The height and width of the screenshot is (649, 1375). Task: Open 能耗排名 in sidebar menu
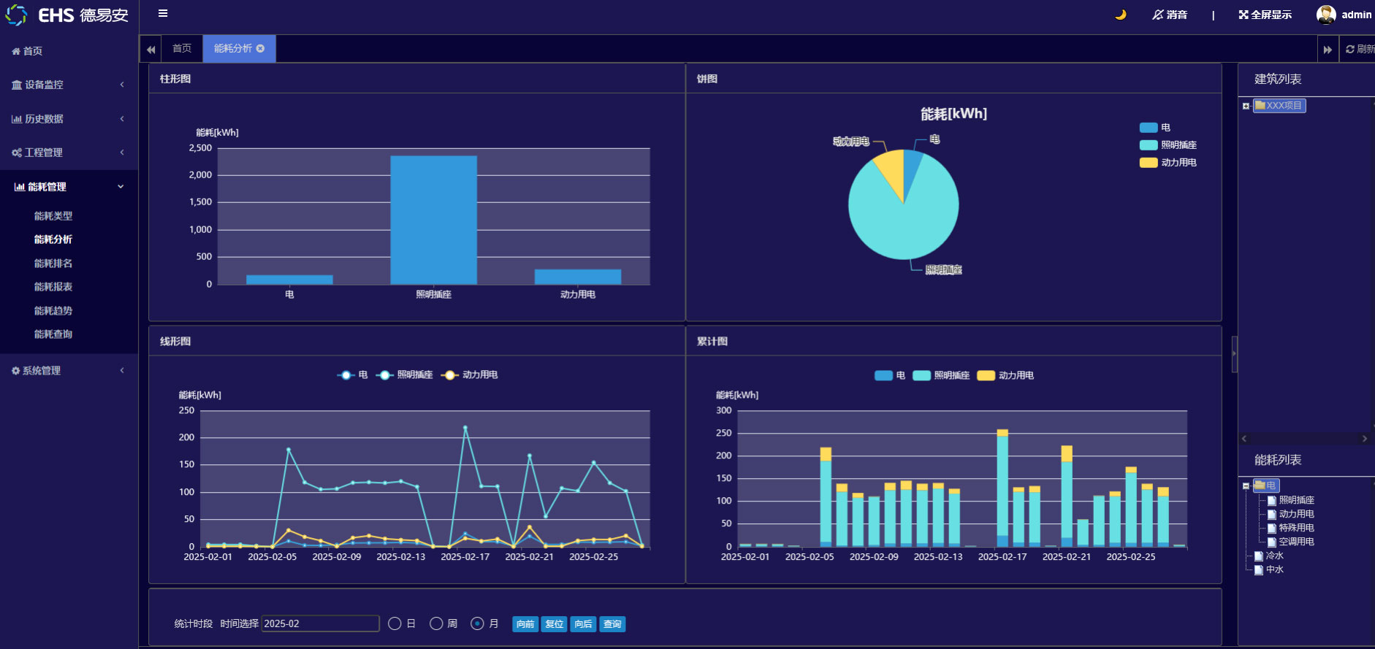[x=53, y=264]
